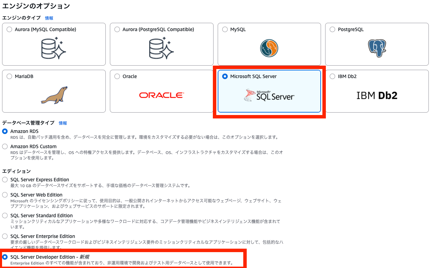Click the MySQL dolphin logo

point(269,48)
